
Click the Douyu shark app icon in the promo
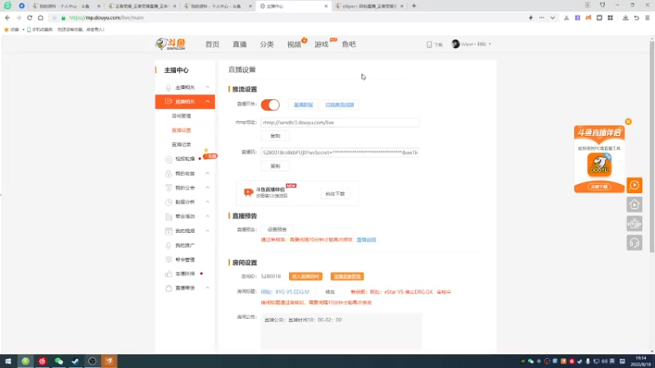coord(599,164)
